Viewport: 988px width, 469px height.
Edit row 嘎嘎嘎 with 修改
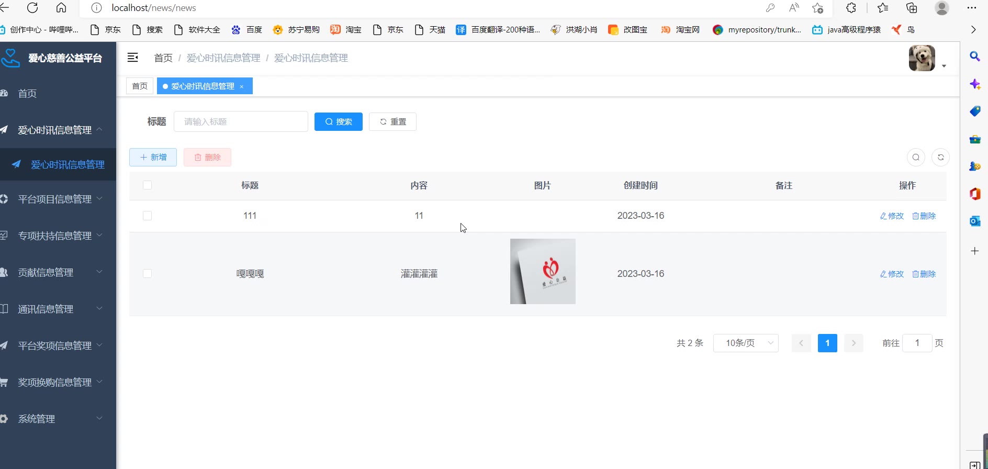892,274
